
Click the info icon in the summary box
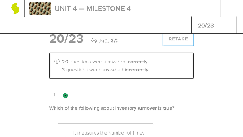tap(57, 61)
